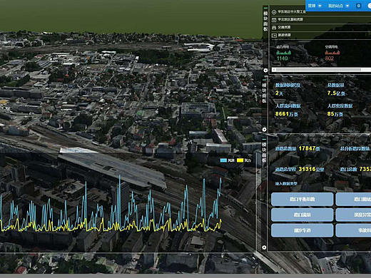This screenshot has height=278, width=371.
Task: Click the vehicle icon in the third list row
Action: (x=274, y=28)
